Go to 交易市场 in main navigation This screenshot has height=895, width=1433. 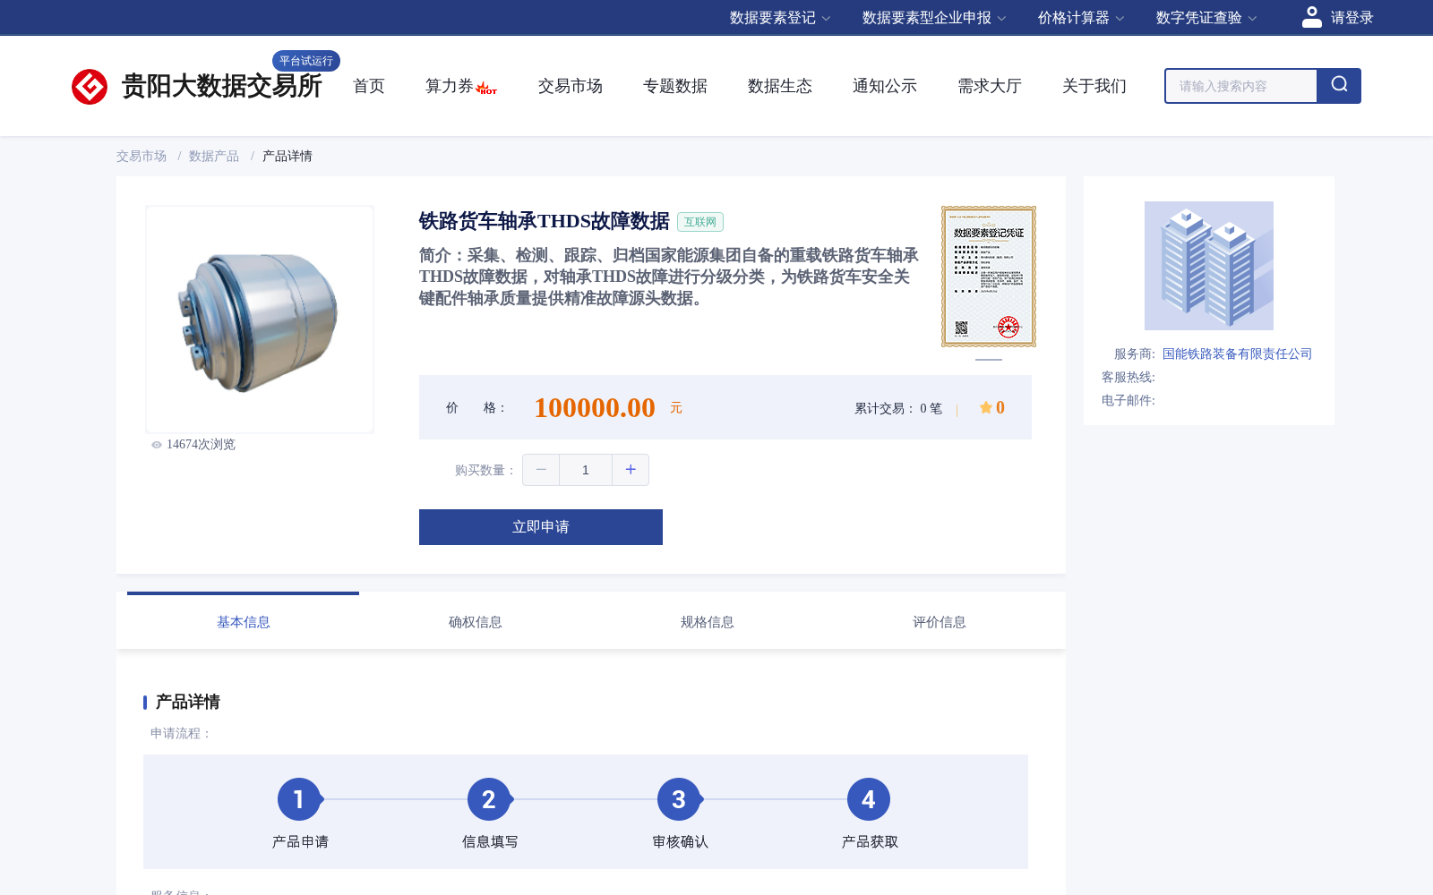click(x=571, y=86)
